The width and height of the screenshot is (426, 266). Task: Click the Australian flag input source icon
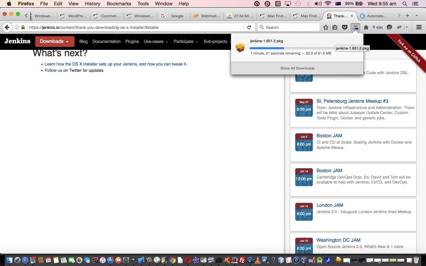click(338, 4)
